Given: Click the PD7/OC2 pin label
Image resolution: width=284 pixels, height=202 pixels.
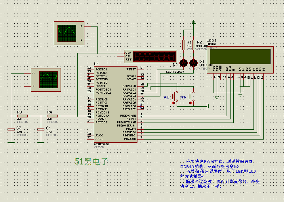Looking at the screenshot, I should pyautogui.click(x=102, y=122).
